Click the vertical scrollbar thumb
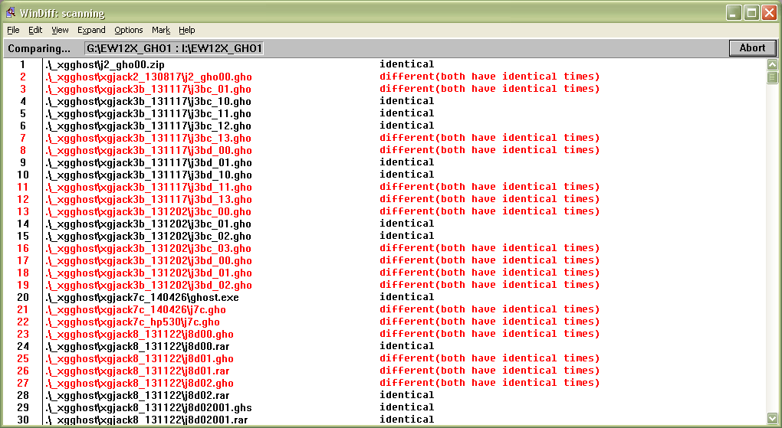Screen dimensions: 782x428 click(772, 77)
